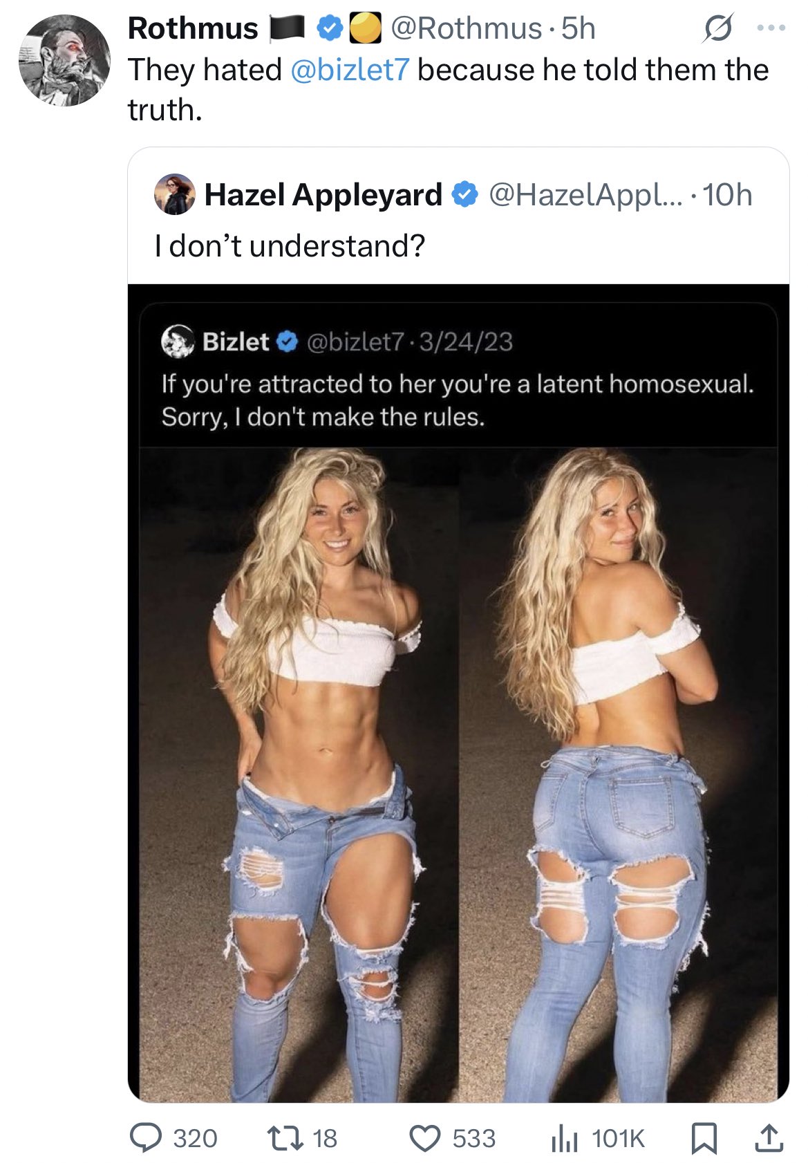Screen dimensions: 808x1163
Task: Bookmark this post
Action: [704, 1138]
